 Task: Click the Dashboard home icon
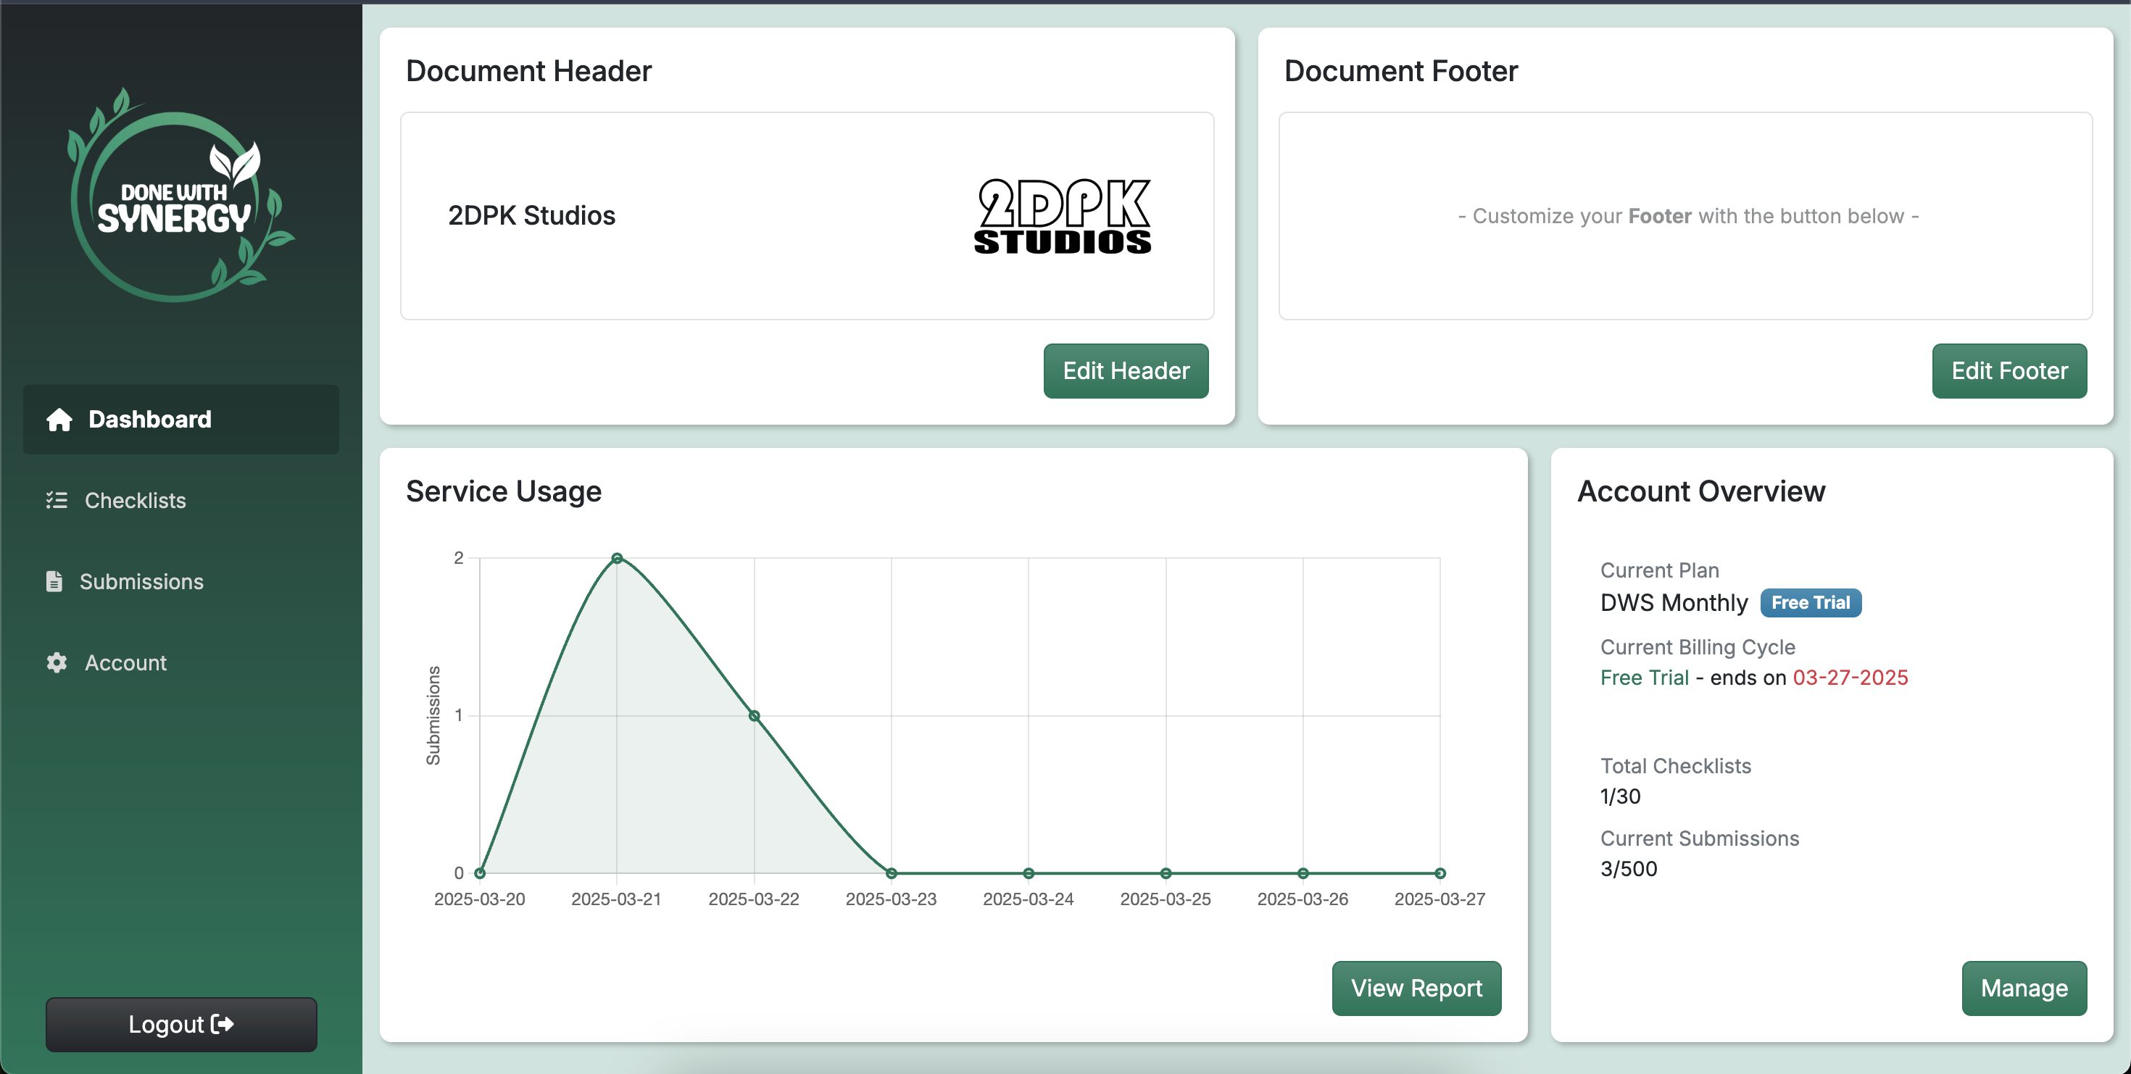point(59,419)
